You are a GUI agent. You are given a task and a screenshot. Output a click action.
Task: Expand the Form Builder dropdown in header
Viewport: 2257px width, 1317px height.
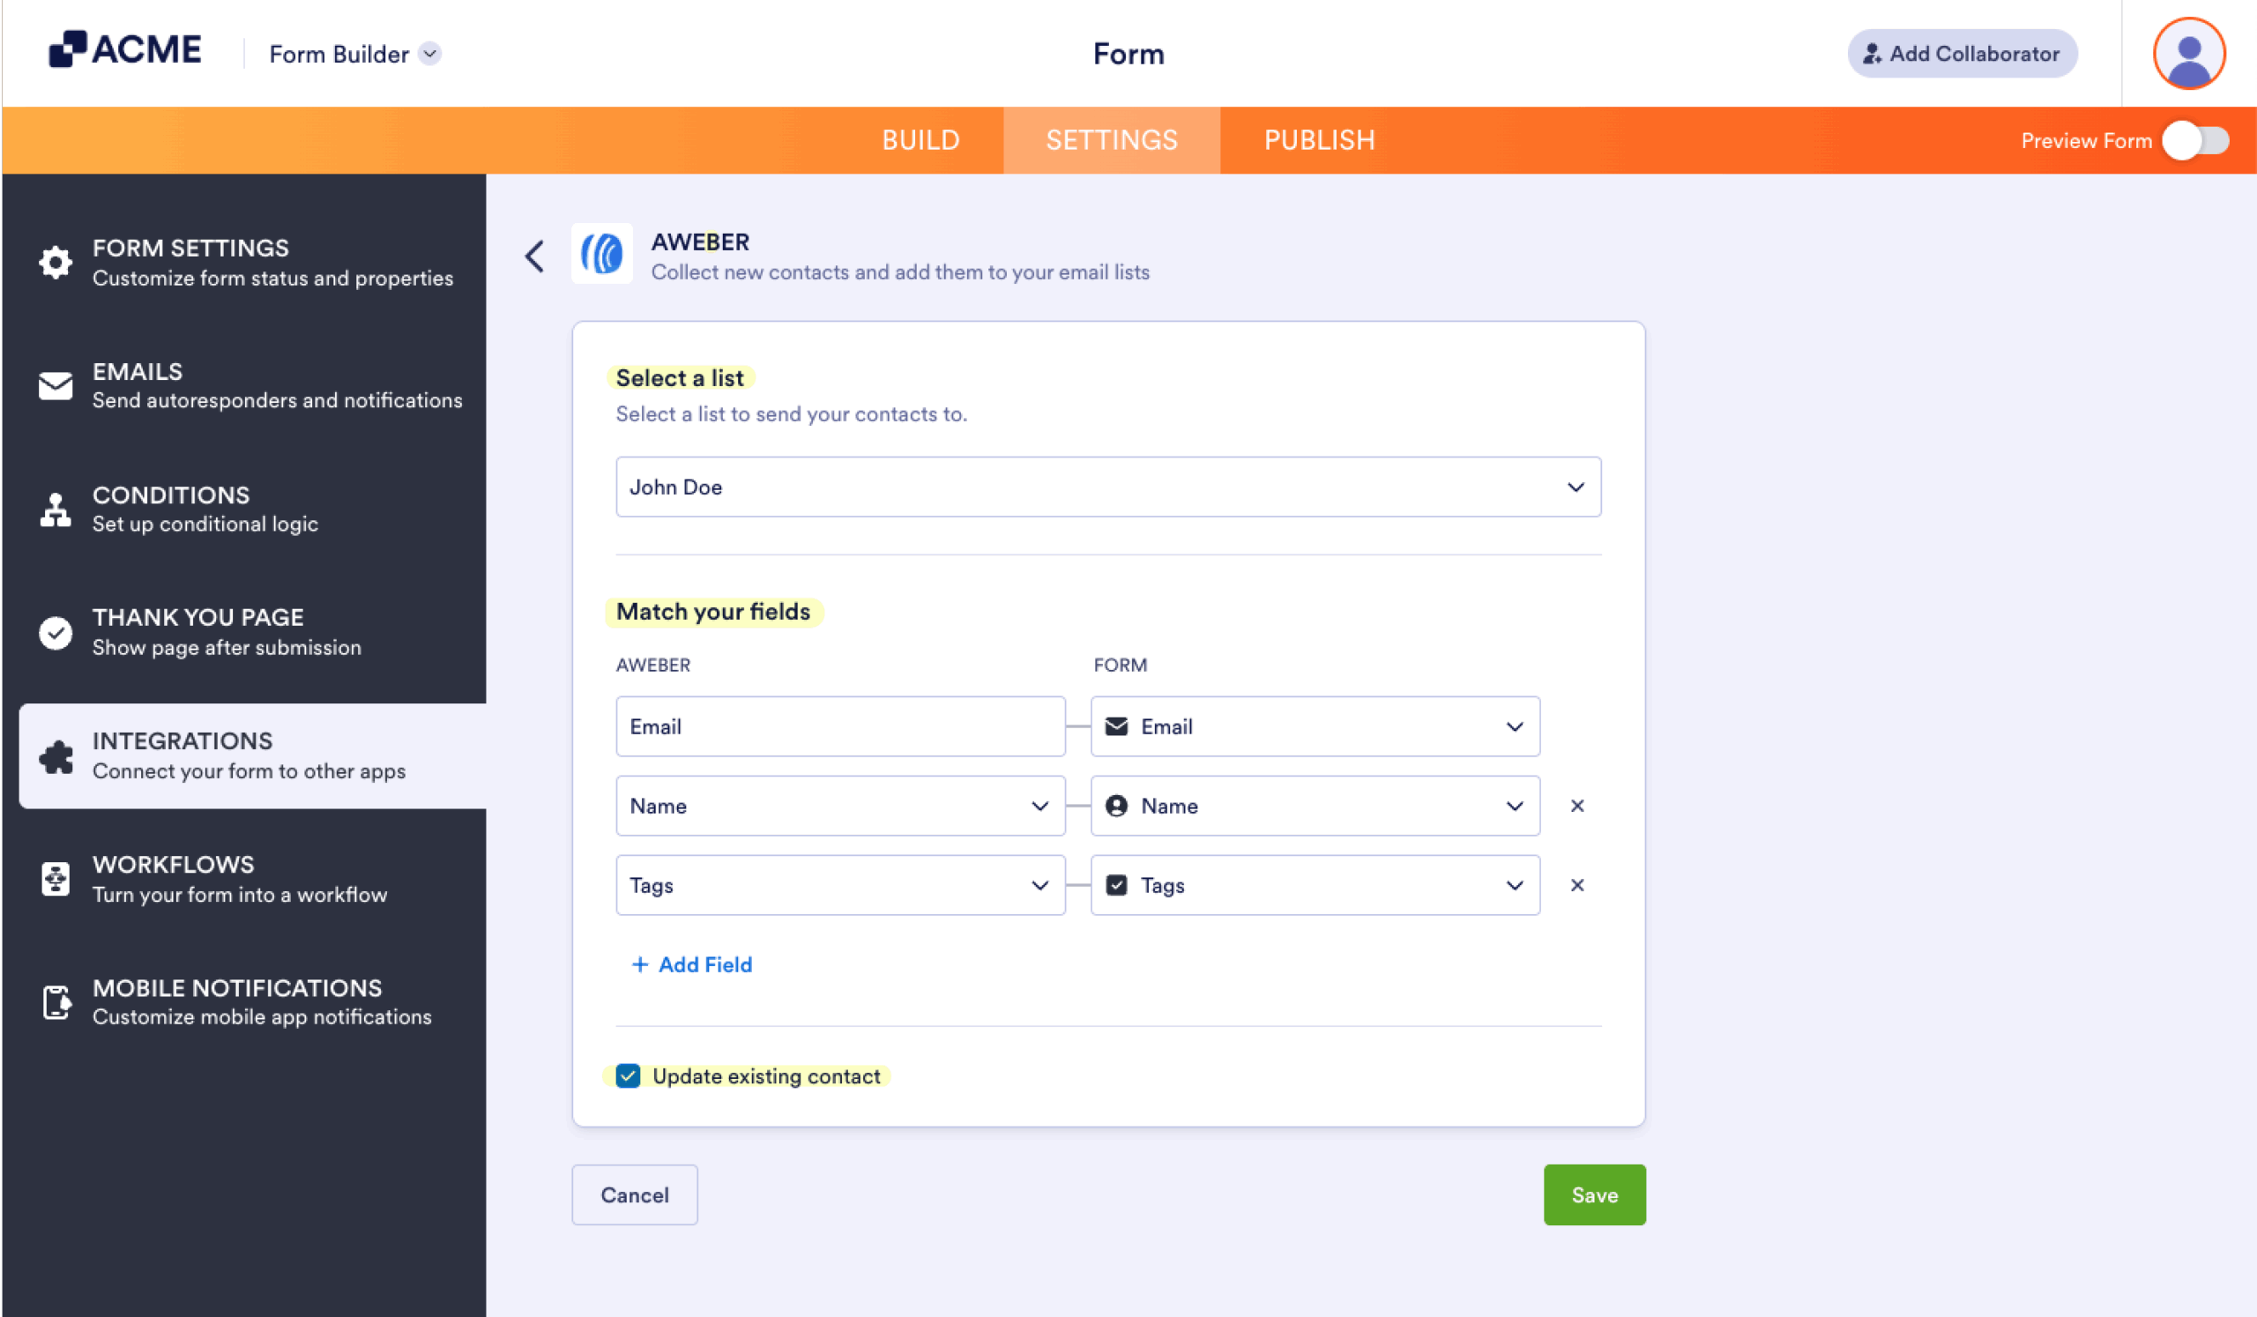432,54
